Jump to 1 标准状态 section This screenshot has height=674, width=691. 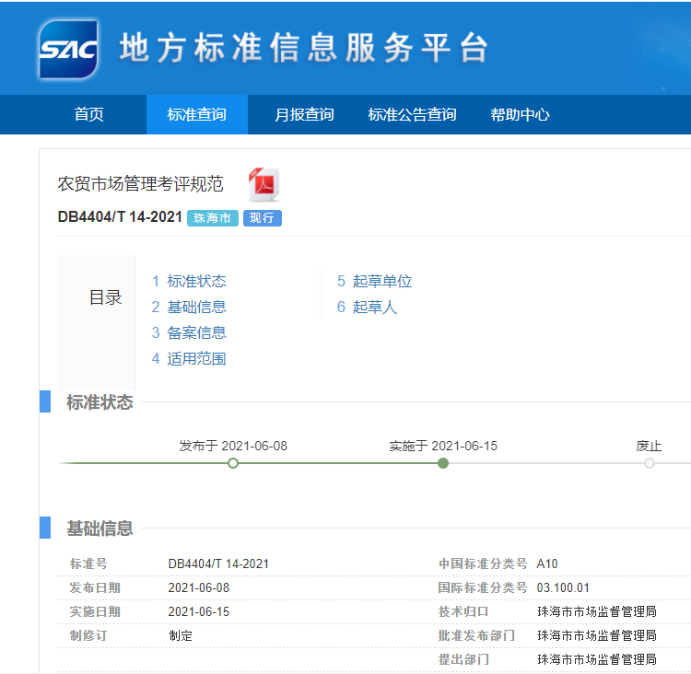click(189, 282)
